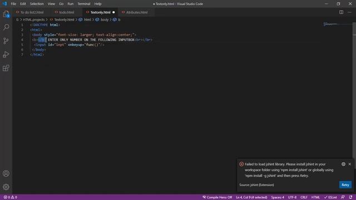
Task: Toggle Compile Hero: Off in status bar
Action: pos(217,197)
